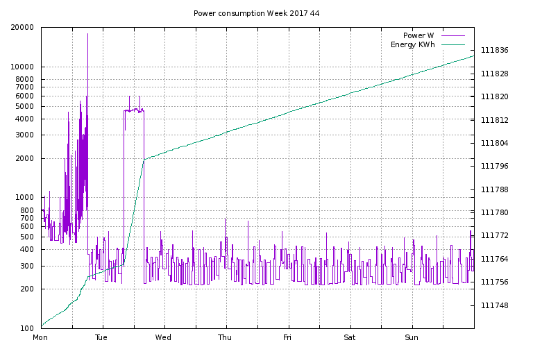Click the 1000 left axis label
533x347 pixels.
(25, 198)
